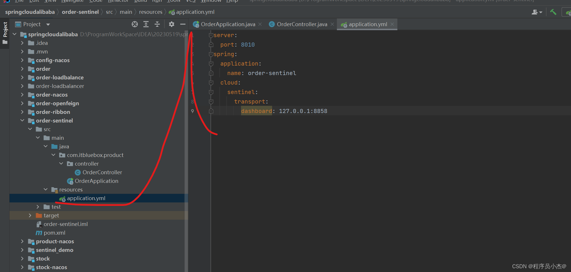This screenshot has width=571, height=272.
Task: Select the stock-nacos module
Action: [x=52, y=267]
